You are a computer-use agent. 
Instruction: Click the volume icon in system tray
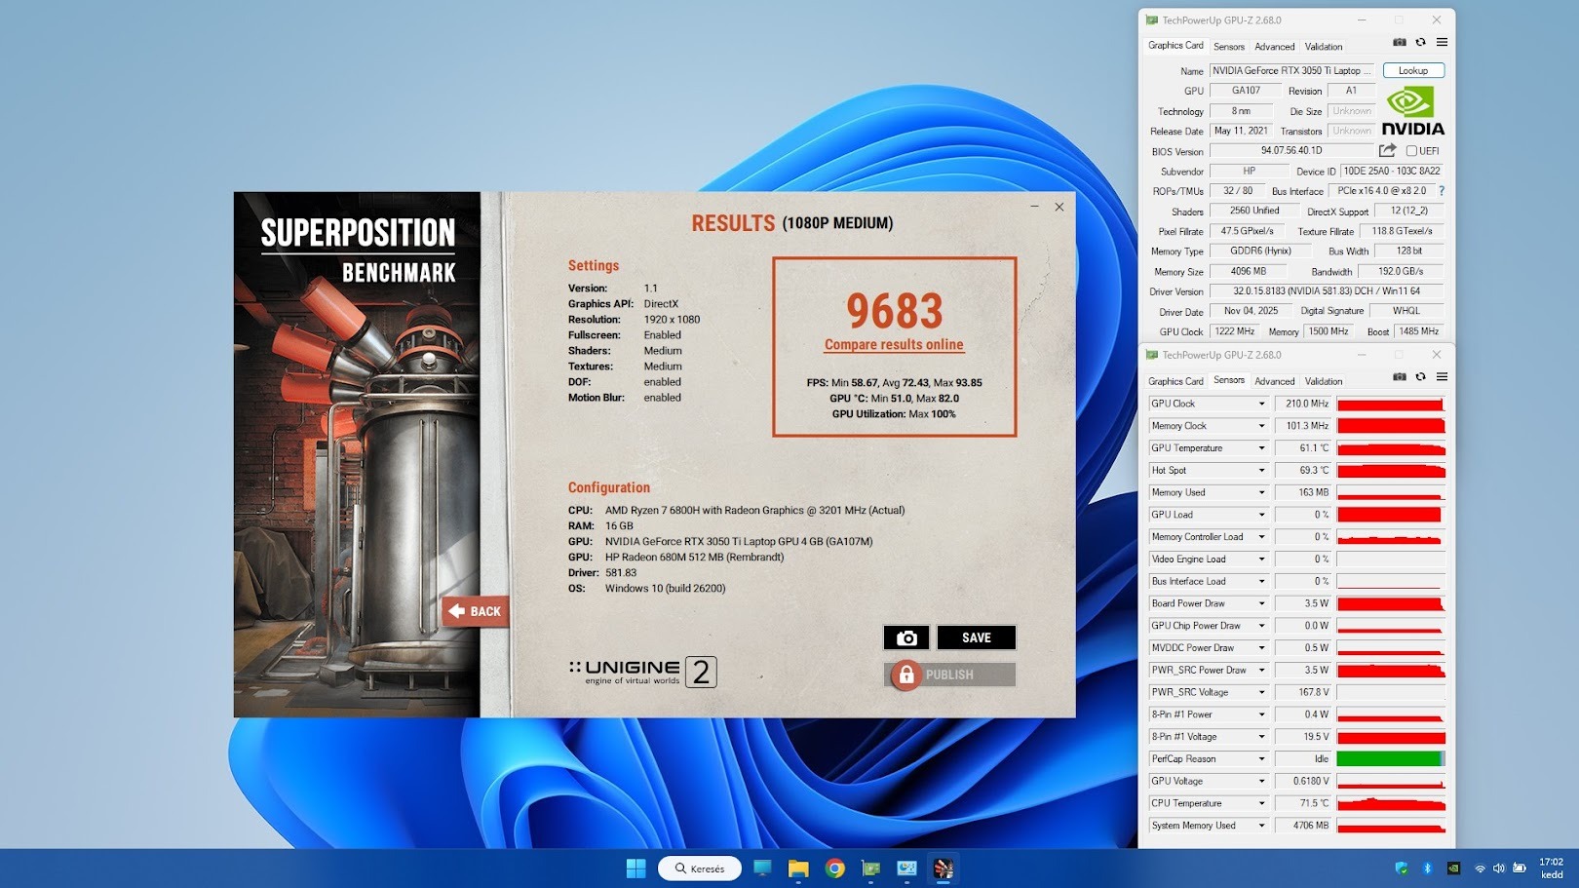click(1499, 869)
